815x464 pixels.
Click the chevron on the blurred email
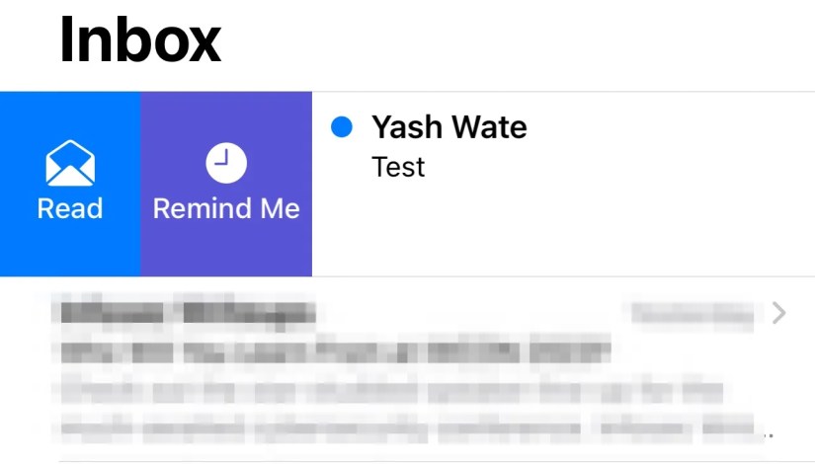[778, 314]
